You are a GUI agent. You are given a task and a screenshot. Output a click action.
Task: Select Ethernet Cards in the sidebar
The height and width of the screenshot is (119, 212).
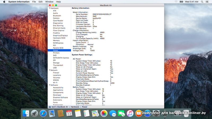pos(59,28)
